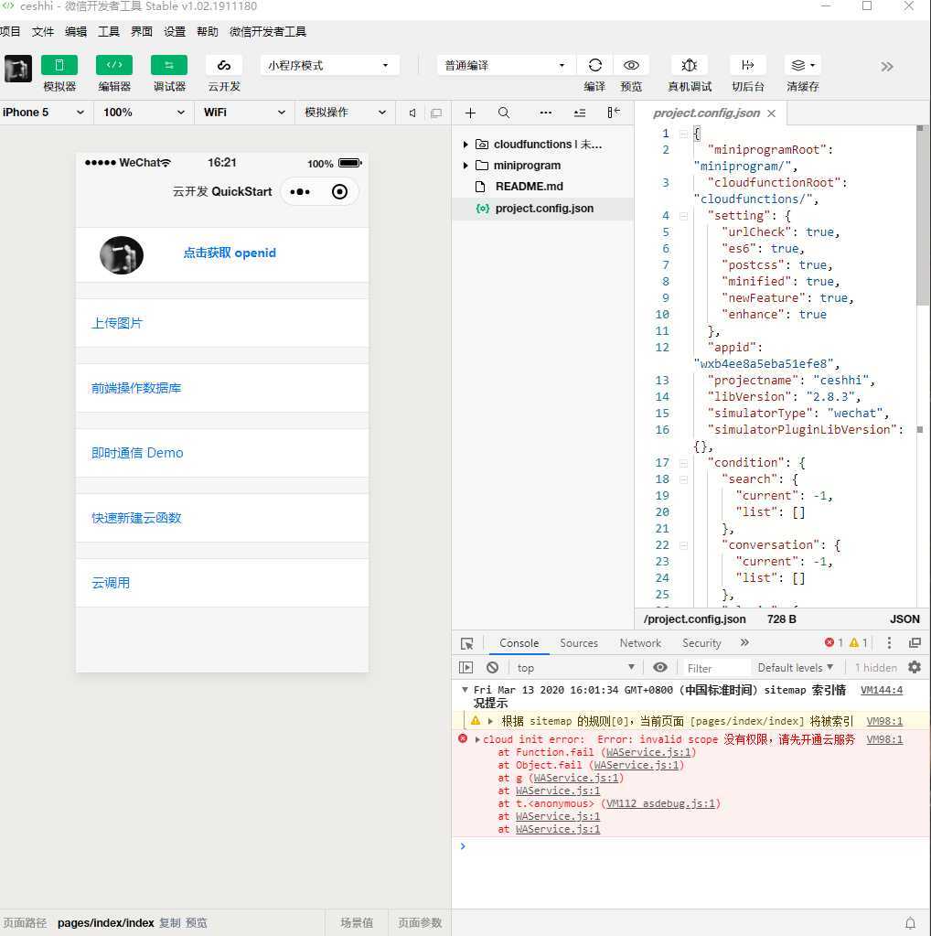Image resolution: width=931 pixels, height=936 pixels.
Task: Mute the simulator sound
Action: coord(412,113)
